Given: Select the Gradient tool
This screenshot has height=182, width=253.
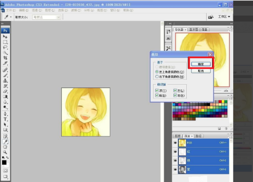Looking at the screenshot, I should [5, 96].
